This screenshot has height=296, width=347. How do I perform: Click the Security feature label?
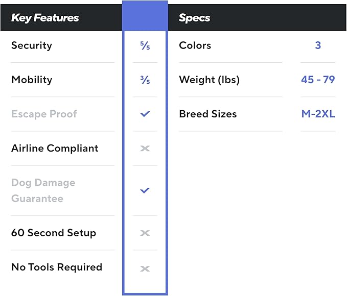pyautogui.click(x=32, y=45)
